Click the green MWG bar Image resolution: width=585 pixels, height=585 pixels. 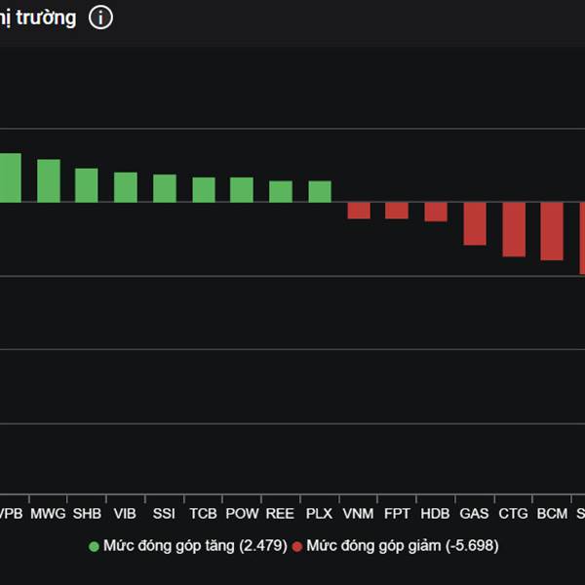coord(49,180)
